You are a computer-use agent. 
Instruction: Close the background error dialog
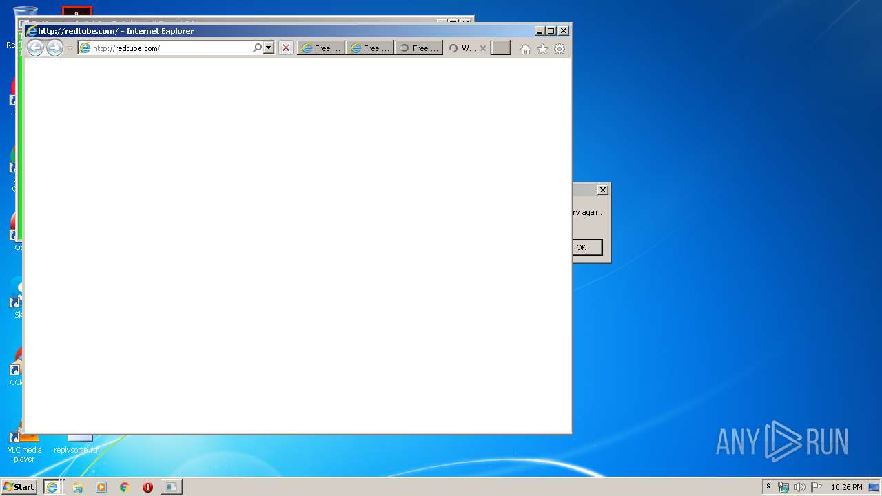[603, 190]
